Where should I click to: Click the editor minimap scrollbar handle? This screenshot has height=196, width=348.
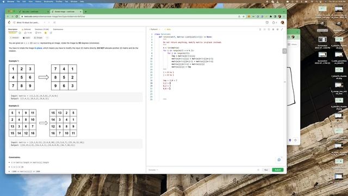(x=284, y=51)
